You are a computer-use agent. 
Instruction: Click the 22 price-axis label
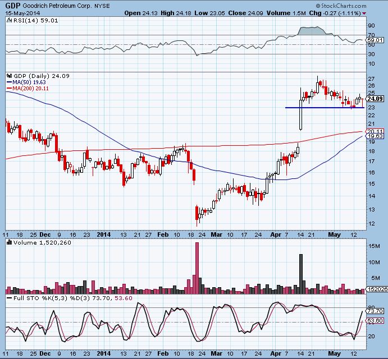pos(371,116)
